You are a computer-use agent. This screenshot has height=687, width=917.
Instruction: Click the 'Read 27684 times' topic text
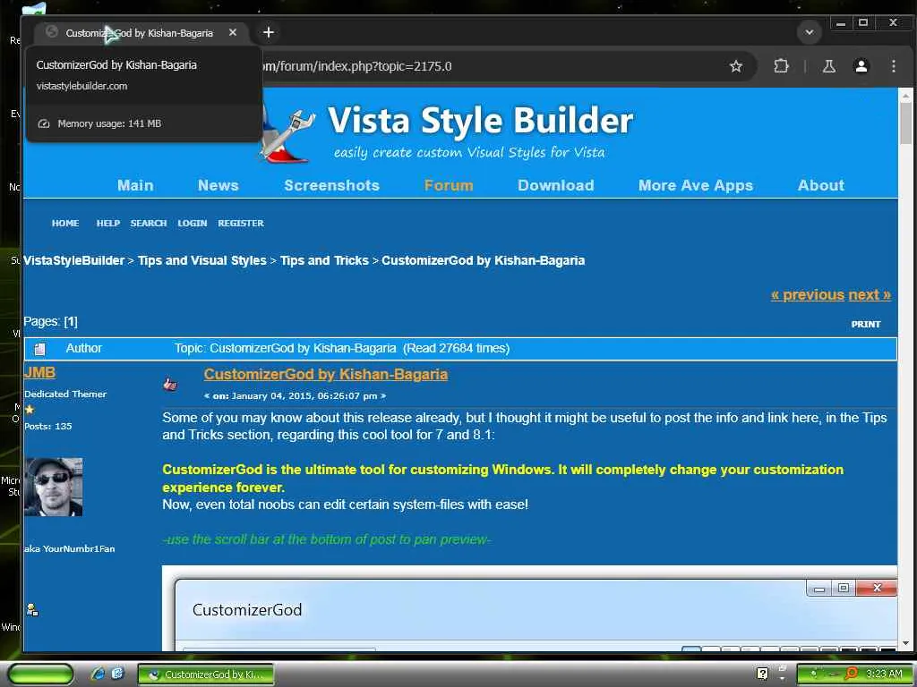456,349
